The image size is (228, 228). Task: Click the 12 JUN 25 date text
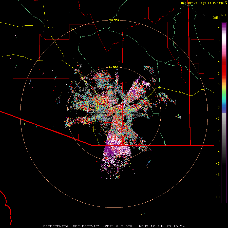(x=161, y=226)
